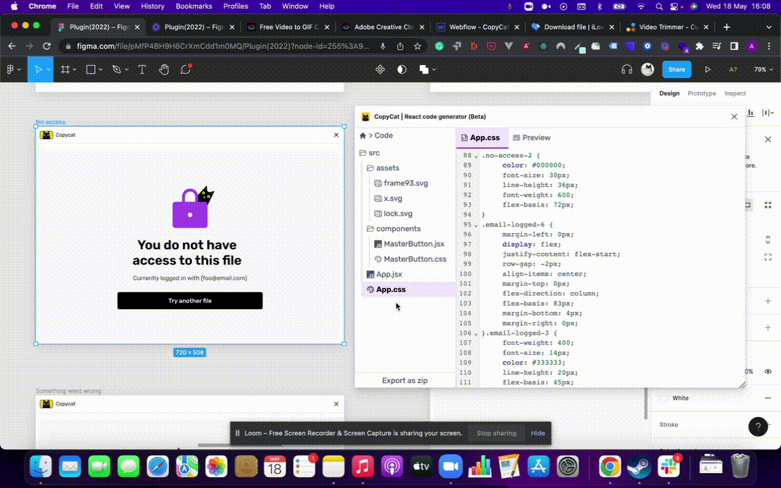The image size is (781, 488).
Task: Click the home icon in CopyCat breadcrumb
Action: (x=363, y=136)
